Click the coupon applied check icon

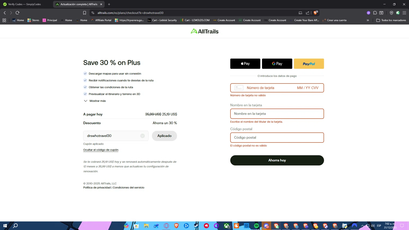point(142,136)
